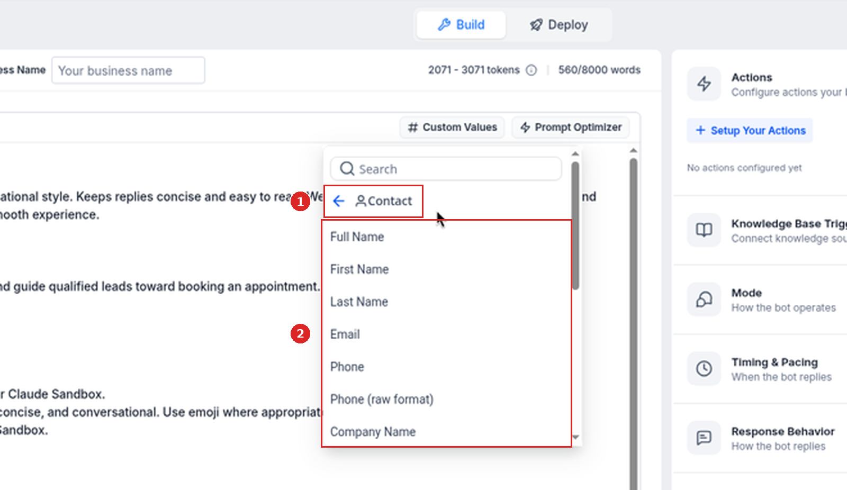Image resolution: width=847 pixels, height=490 pixels.
Task: Click the Actions lightning bolt icon
Action: point(704,84)
